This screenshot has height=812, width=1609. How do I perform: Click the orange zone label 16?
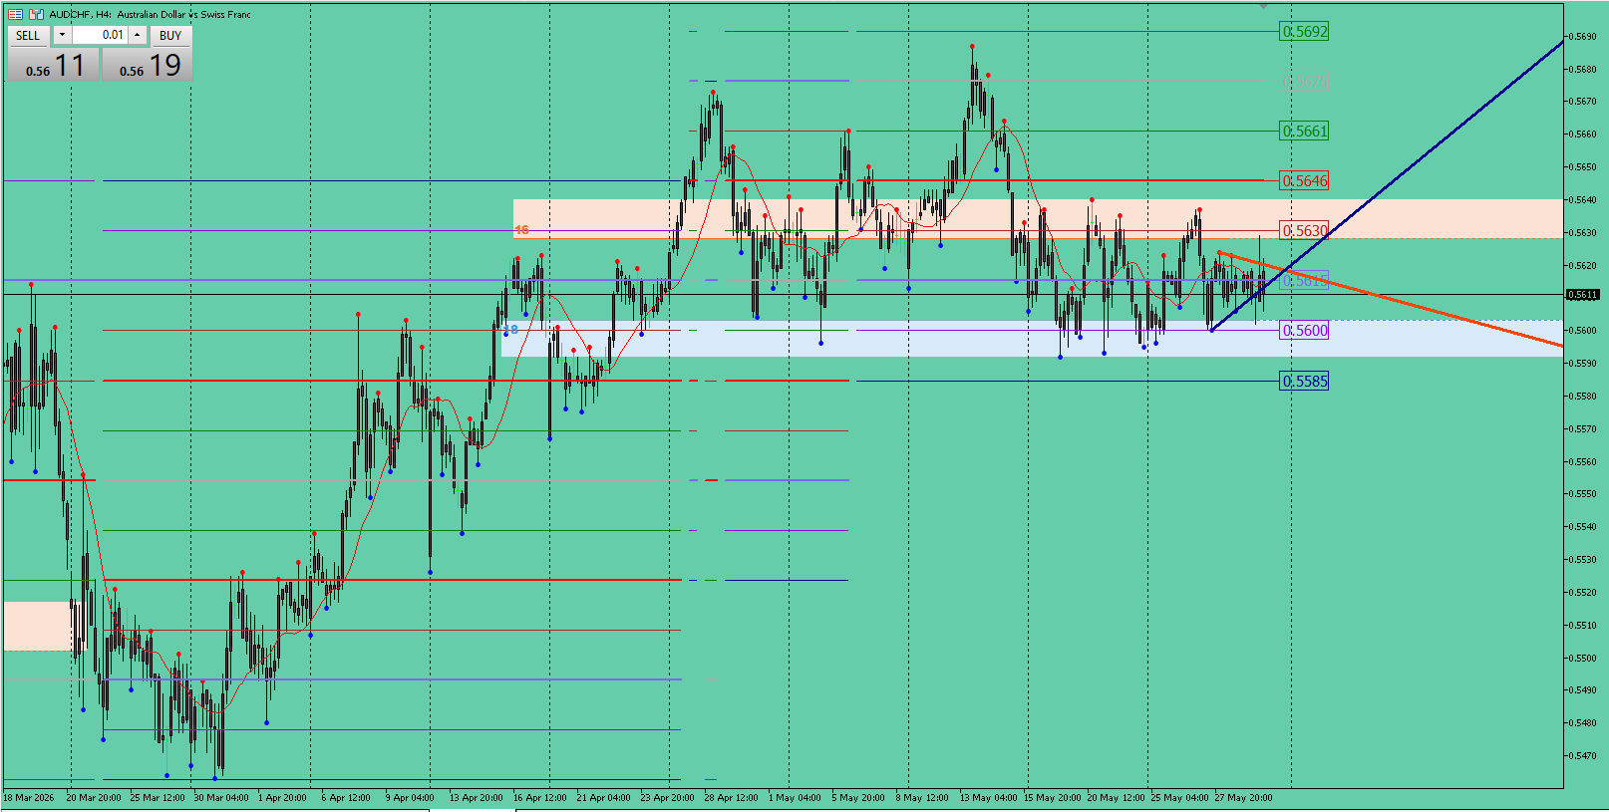(521, 230)
